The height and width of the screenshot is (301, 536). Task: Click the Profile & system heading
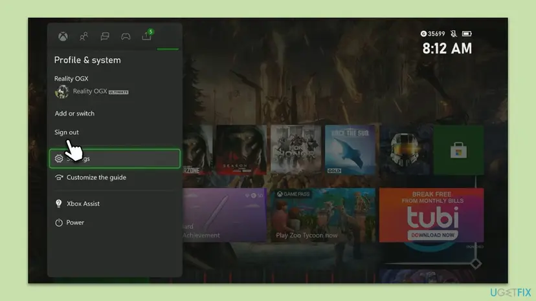pyautogui.click(x=87, y=60)
